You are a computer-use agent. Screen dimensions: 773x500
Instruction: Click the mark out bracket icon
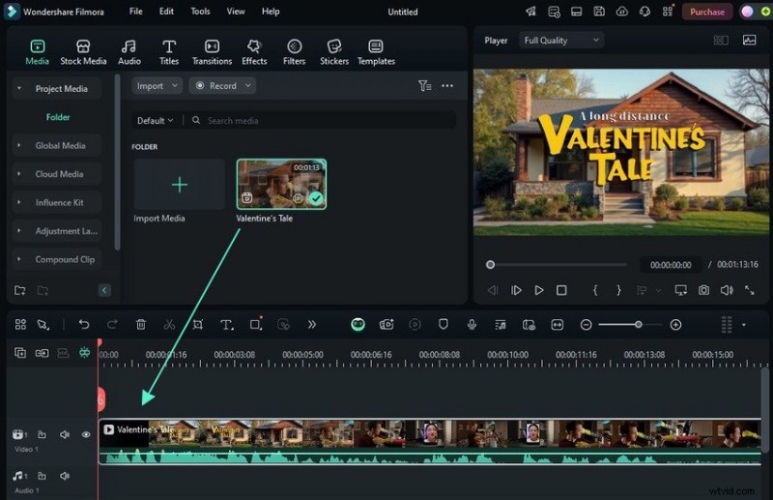pos(618,290)
